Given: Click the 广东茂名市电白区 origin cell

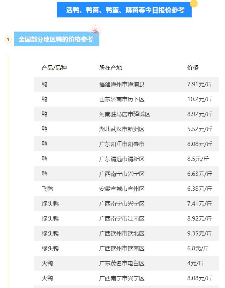Looking at the screenshot, I should 122,263.
